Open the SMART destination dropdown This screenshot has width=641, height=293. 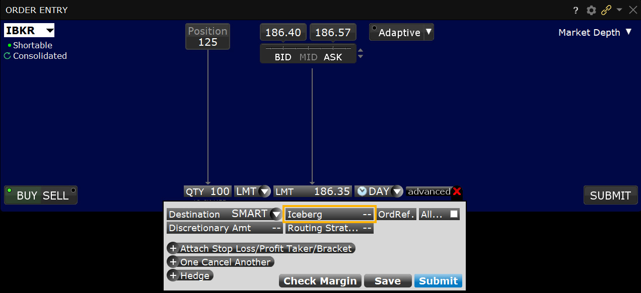click(276, 214)
